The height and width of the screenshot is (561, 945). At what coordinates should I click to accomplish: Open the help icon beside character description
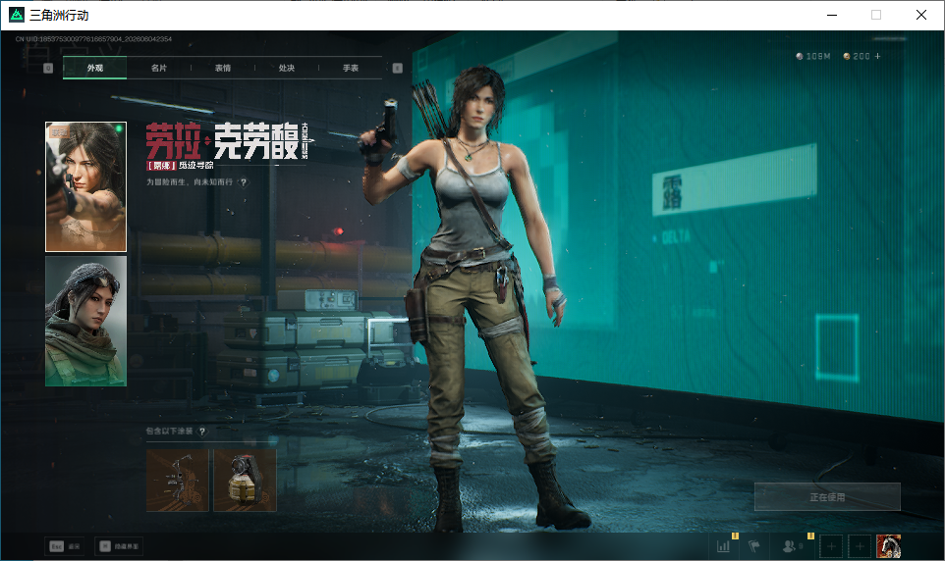pos(244,182)
